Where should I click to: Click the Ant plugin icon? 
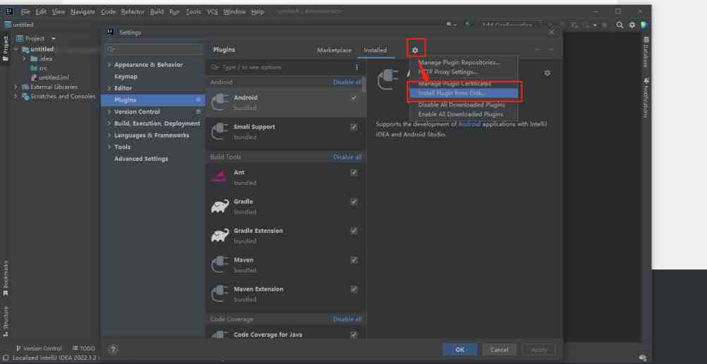pyautogui.click(x=219, y=177)
